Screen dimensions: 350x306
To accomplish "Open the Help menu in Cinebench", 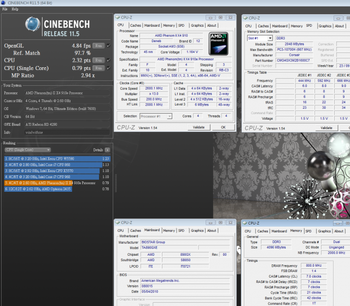I will pyautogui.click(x=15, y=9).
